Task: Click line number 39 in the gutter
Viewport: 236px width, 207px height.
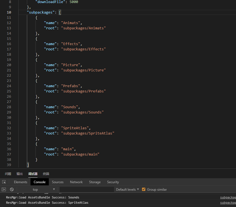Action: [x=9, y=165]
